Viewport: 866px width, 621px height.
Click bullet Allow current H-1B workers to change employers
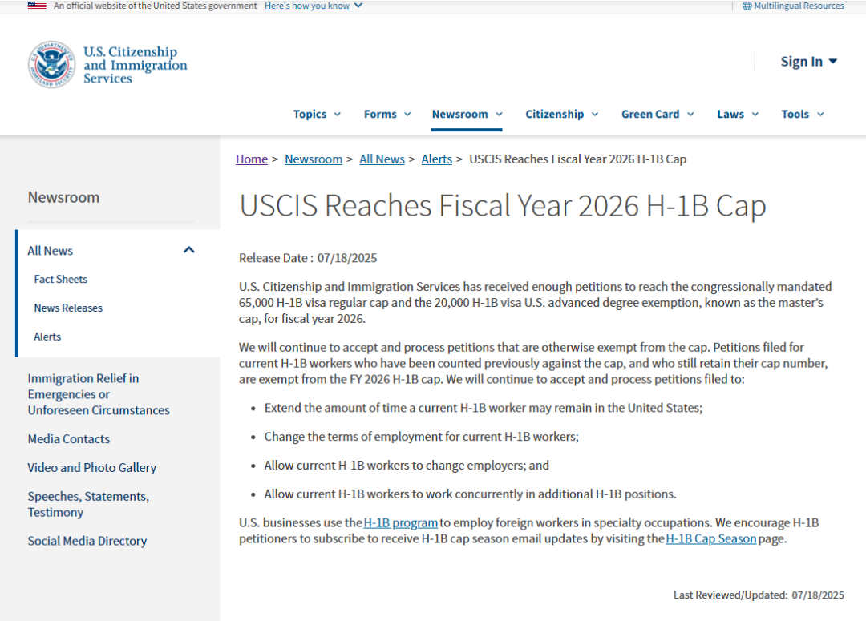(407, 466)
